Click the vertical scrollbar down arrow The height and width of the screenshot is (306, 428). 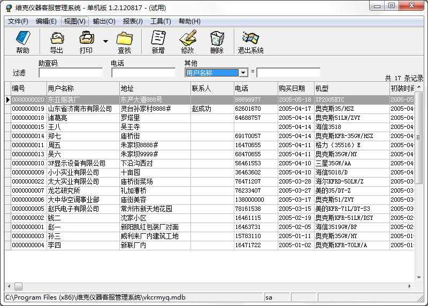(419, 278)
